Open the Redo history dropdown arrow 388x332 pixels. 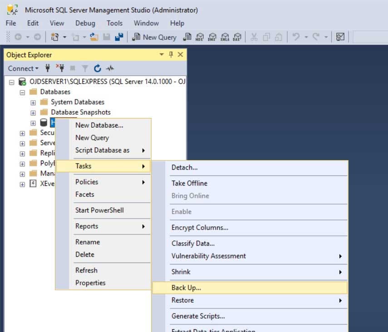(x=326, y=37)
